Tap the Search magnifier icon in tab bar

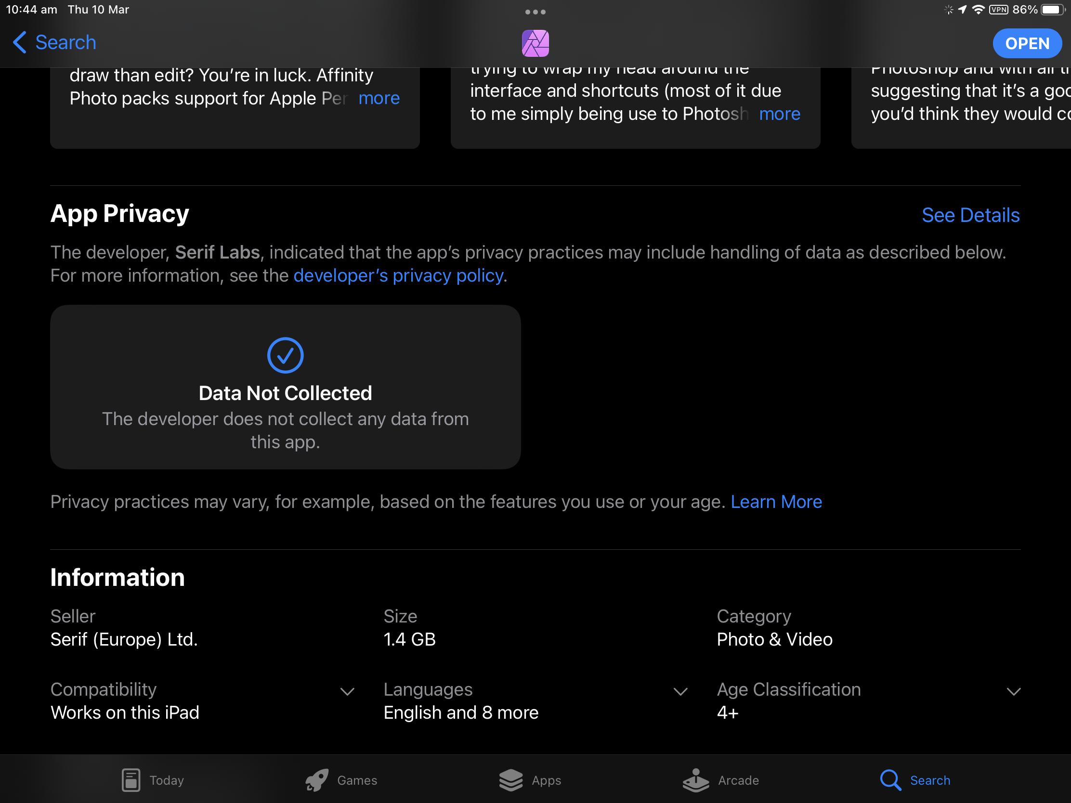(x=890, y=780)
